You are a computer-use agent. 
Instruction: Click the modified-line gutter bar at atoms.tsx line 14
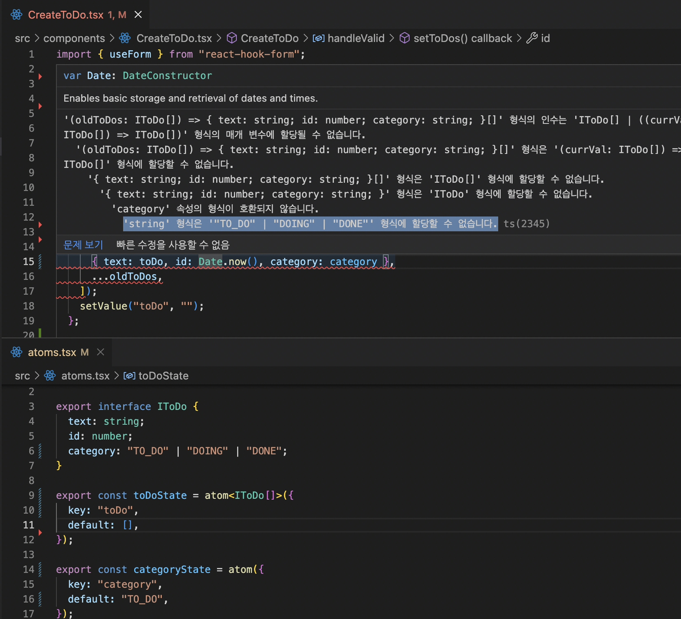coord(40,570)
